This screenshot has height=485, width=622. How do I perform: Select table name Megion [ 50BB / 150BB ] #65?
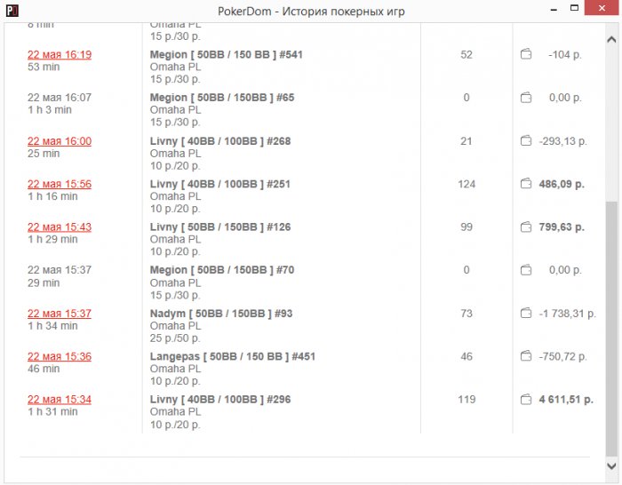tap(222, 98)
